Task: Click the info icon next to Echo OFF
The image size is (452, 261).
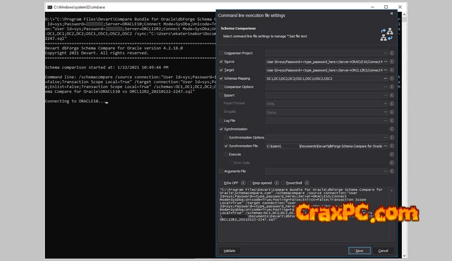Action: point(243,183)
